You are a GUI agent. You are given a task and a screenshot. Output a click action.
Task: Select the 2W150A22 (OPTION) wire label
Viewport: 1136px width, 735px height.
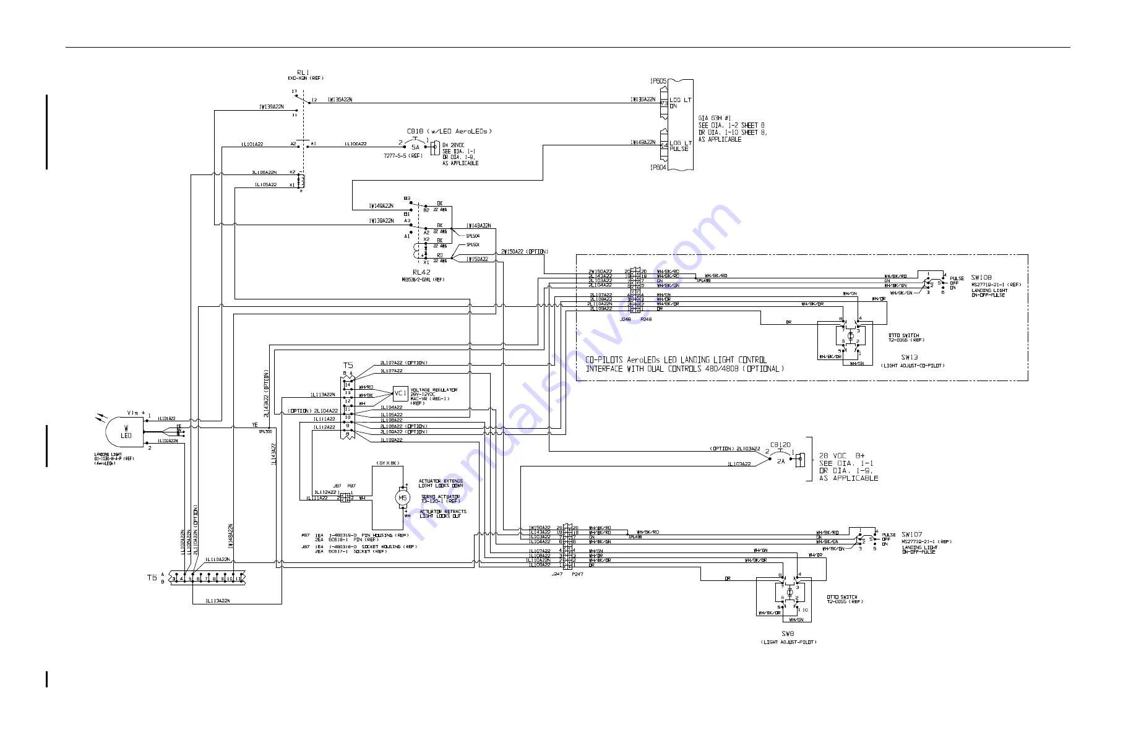[x=525, y=252]
